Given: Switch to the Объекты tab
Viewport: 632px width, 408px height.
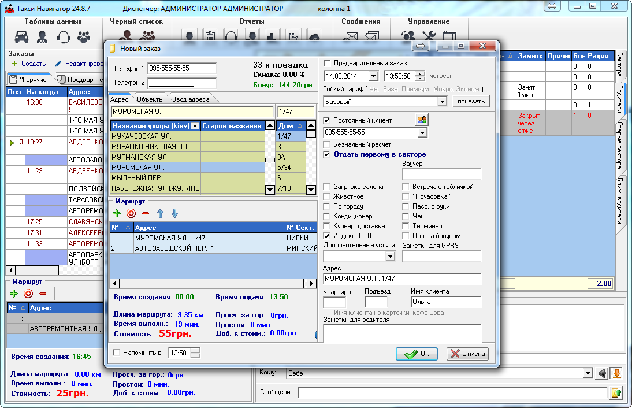Looking at the screenshot, I should (150, 99).
